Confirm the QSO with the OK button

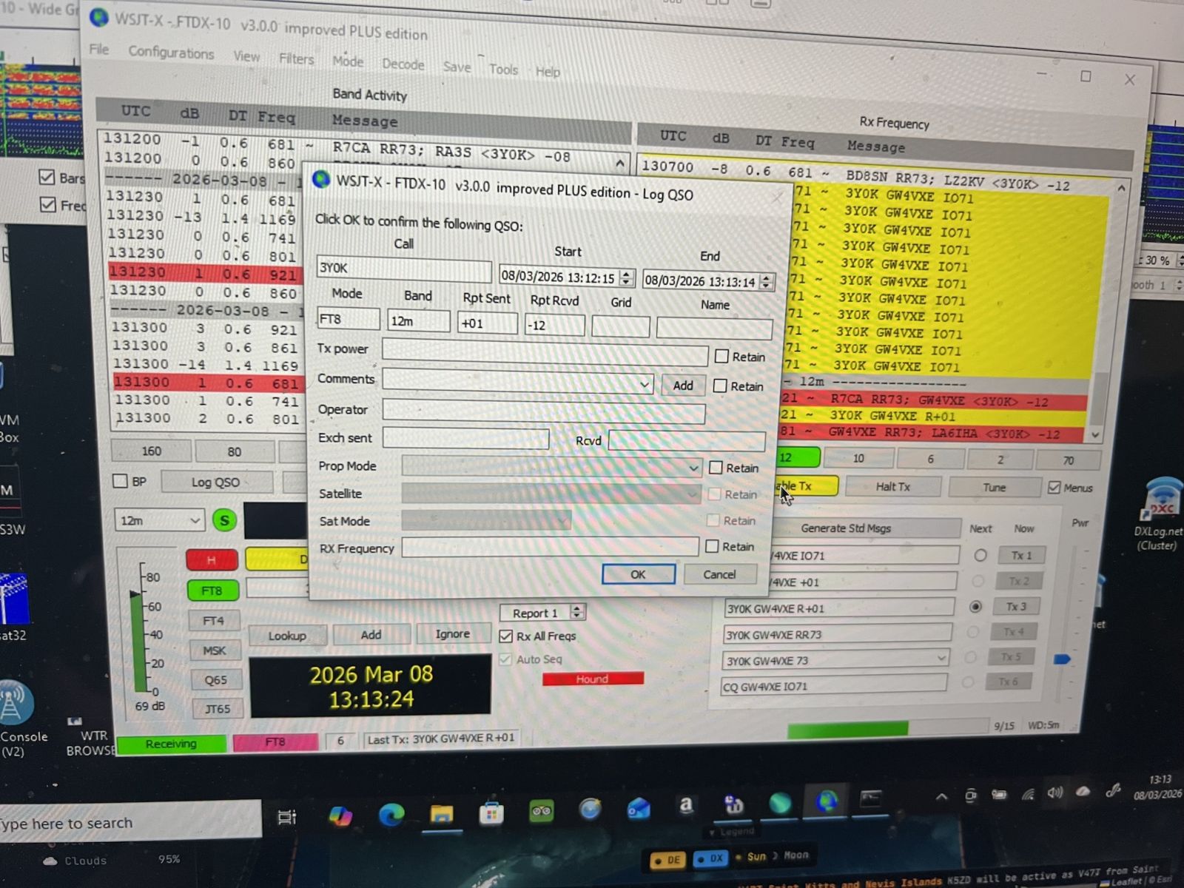(x=637, y=574)
